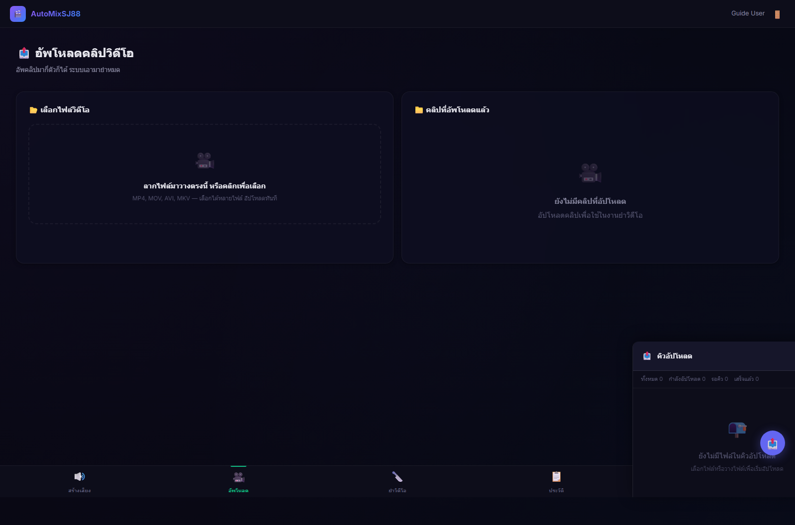This screenshot has height=525, width=795.
Task: Open the สร้างเสียง speaker tab
Action: click(79, 482)
